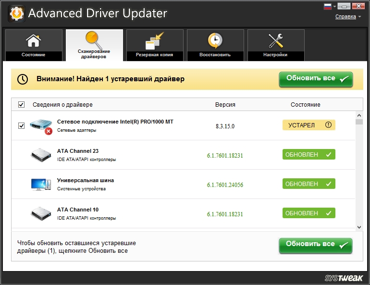The height and width of the screenshot is (285, 370).
Task: Click the УСТАРЕЛ outdated status button
Action: [308, 125]
